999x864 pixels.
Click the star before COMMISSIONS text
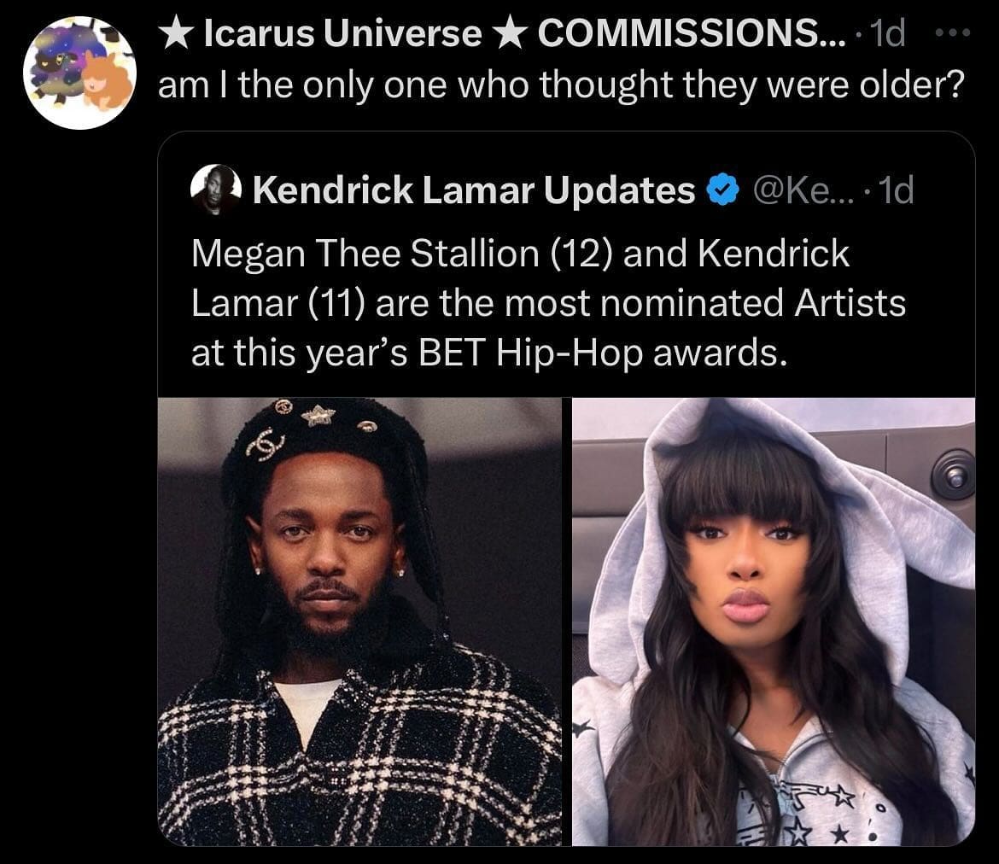(x=512, y=33)
